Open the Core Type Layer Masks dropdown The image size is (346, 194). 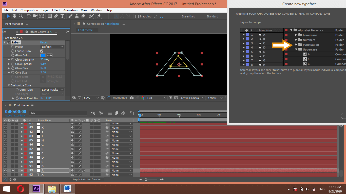click(52, 90)
